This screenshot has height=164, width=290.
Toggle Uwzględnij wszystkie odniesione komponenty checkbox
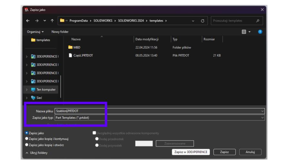click(x=94, y=133)
